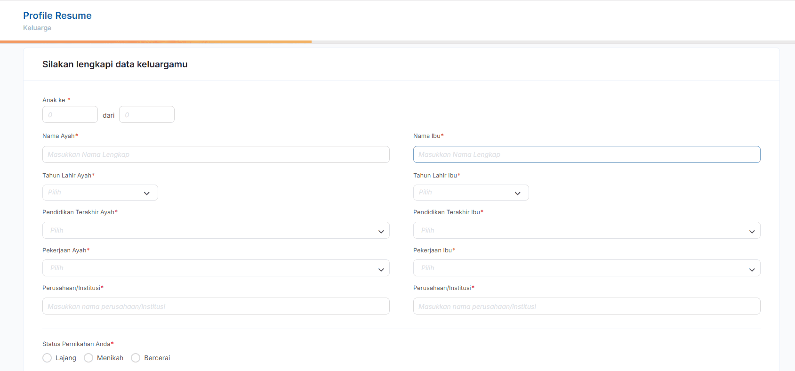
Task: Click the orange progress bar
Action: point(155,42)
